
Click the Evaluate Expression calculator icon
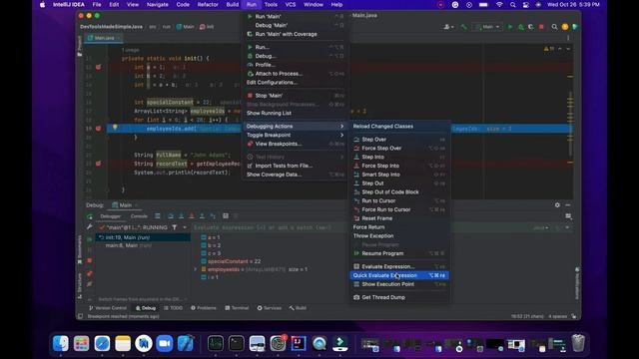click(356, 266)
